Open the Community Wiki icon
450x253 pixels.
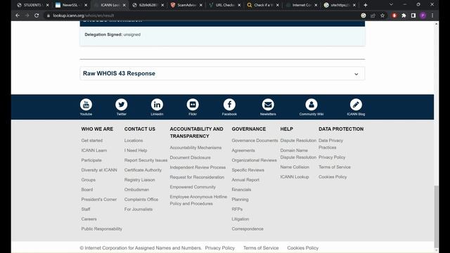coord(311,105)
